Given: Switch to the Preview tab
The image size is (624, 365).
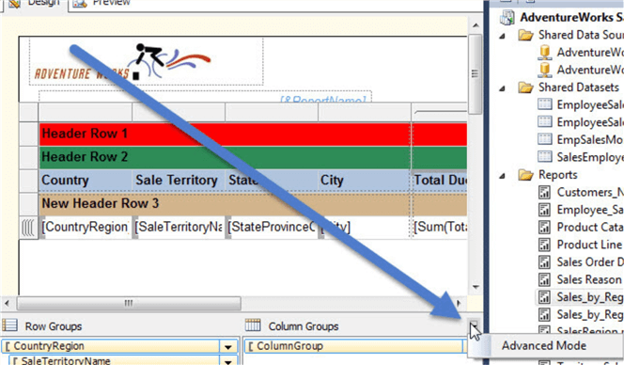Looking at the screenshot, I should pos(102,3).
